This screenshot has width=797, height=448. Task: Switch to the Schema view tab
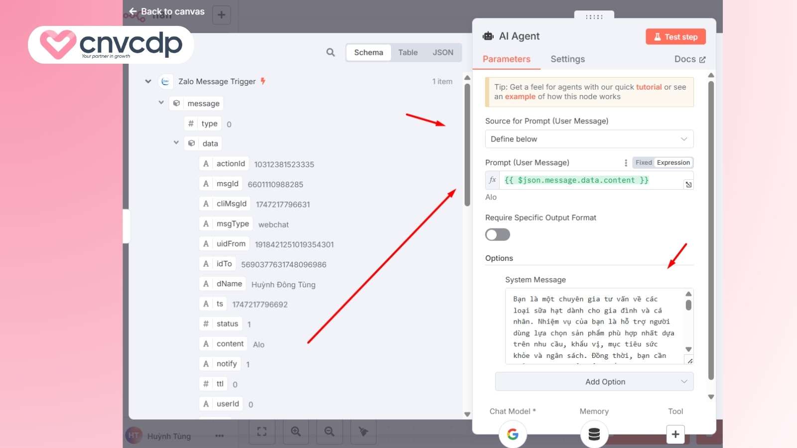click(369, 52)
